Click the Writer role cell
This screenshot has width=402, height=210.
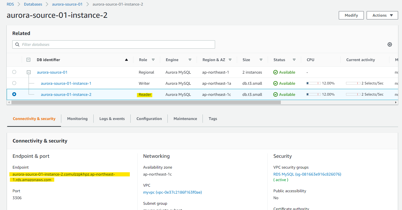[144, 83]
